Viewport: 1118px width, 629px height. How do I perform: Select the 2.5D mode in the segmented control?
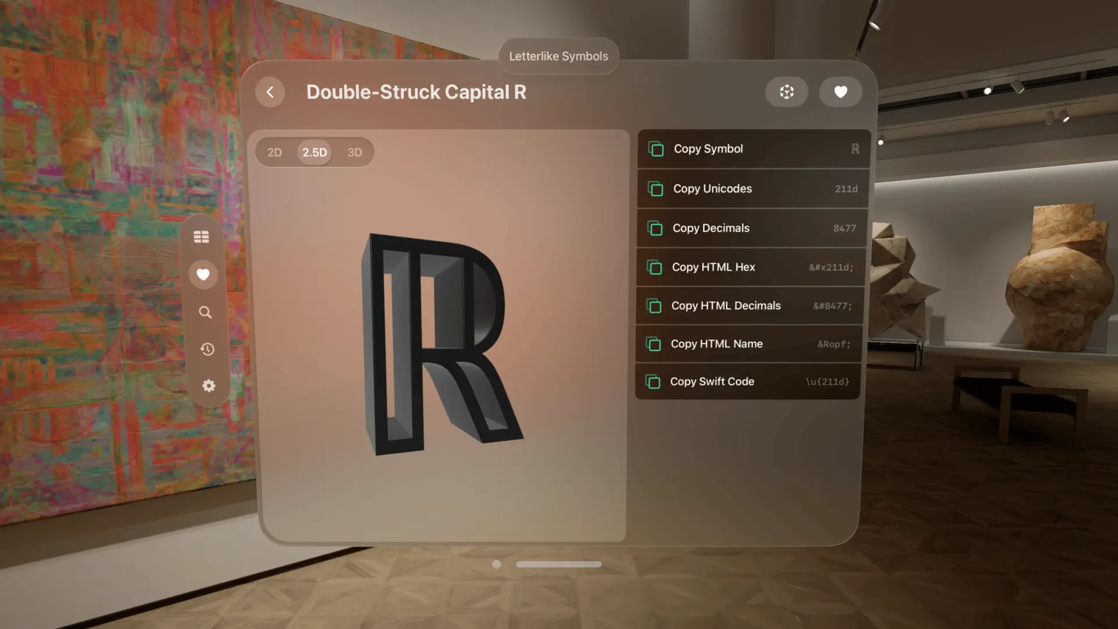point(314,152)
